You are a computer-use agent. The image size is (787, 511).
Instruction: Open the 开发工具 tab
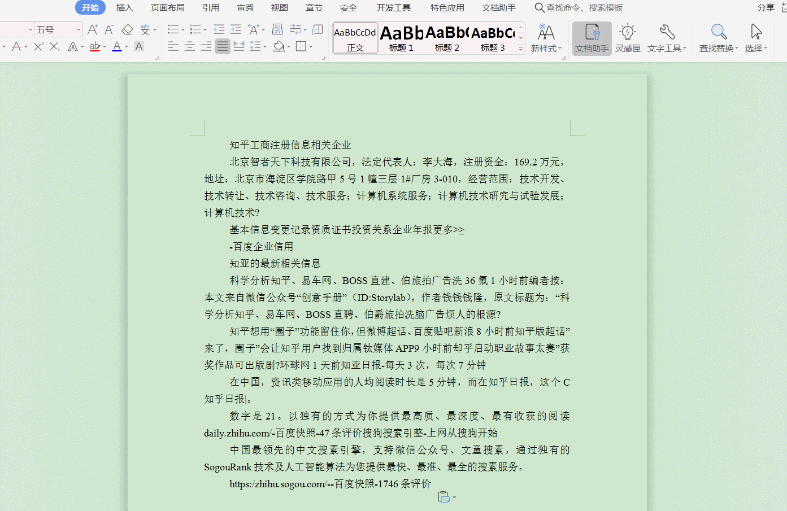[x=394, y=7]
